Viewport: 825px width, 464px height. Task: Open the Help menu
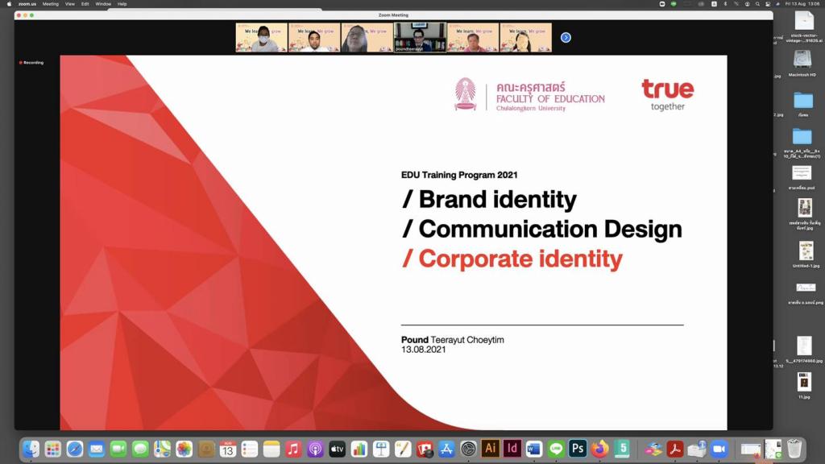click(x=122, y=4)
